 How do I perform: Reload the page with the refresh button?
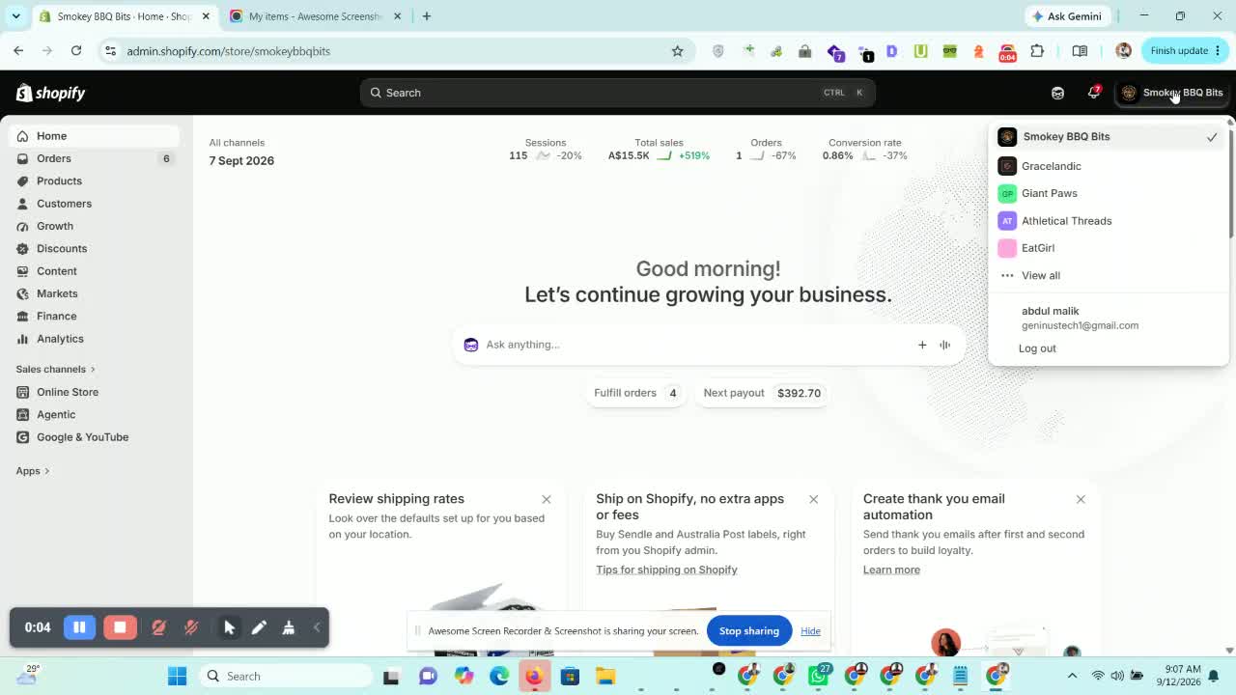click(x=76, y=51)
